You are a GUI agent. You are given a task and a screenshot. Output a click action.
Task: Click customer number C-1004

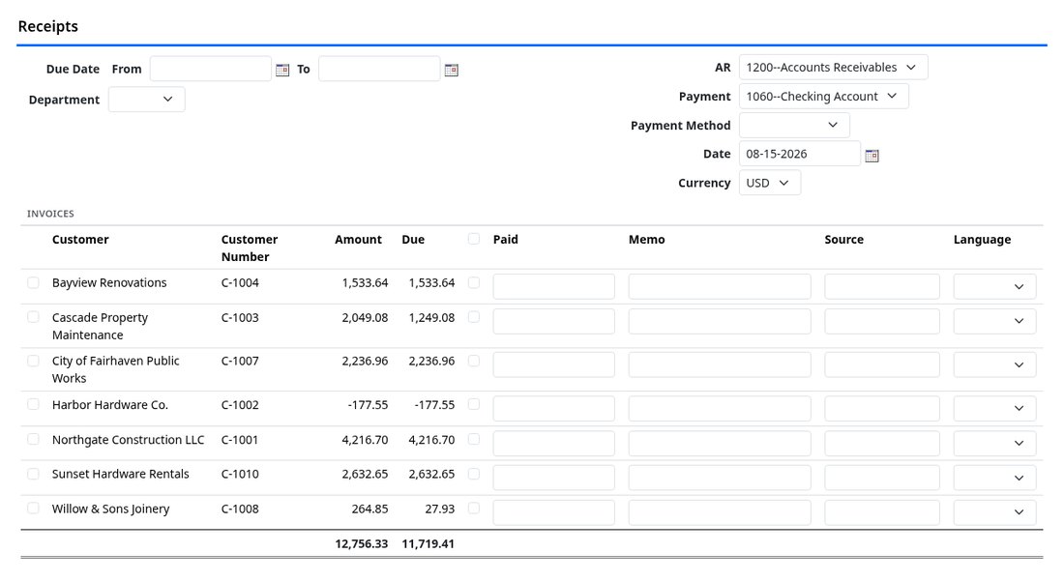[x=240, y=283]
